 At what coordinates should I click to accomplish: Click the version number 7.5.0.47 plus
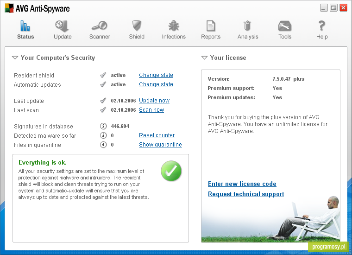[288, 79]
